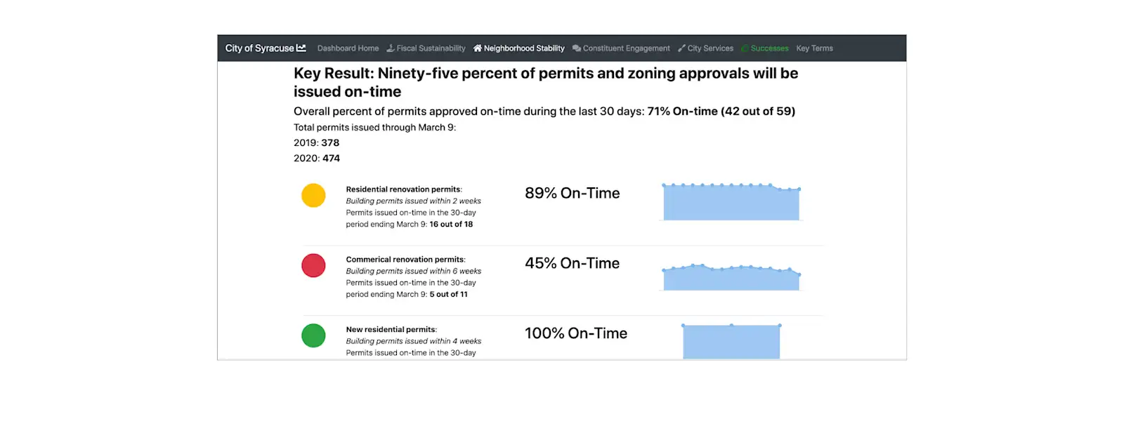Click the '2020: 474' value
1124x421 pixels.
317,158
